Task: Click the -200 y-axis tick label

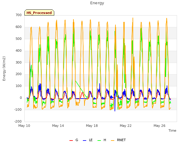Action: [x=18, y=121]
